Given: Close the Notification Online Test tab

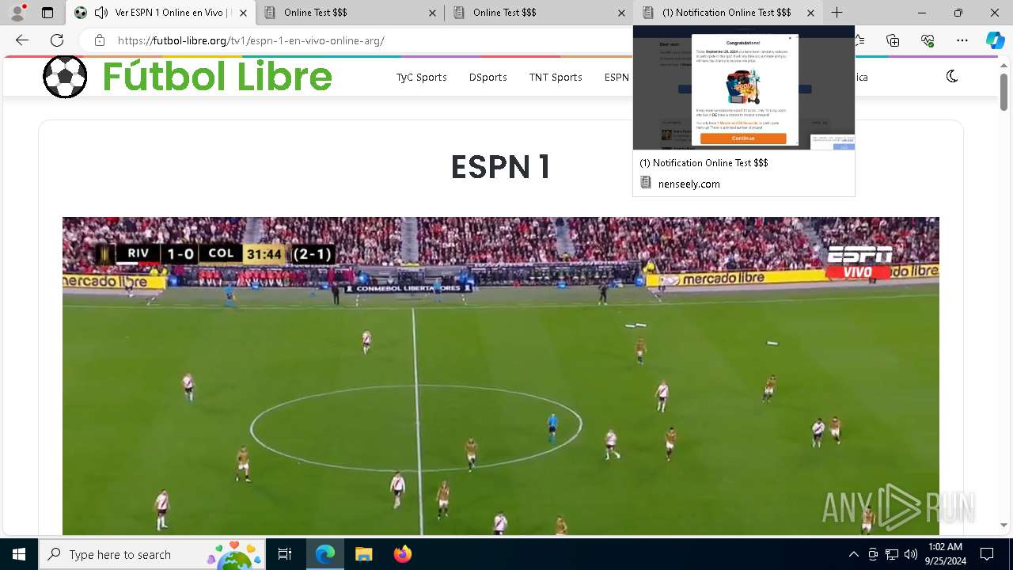Looking at the screenshot, I should tap(810, 13).
